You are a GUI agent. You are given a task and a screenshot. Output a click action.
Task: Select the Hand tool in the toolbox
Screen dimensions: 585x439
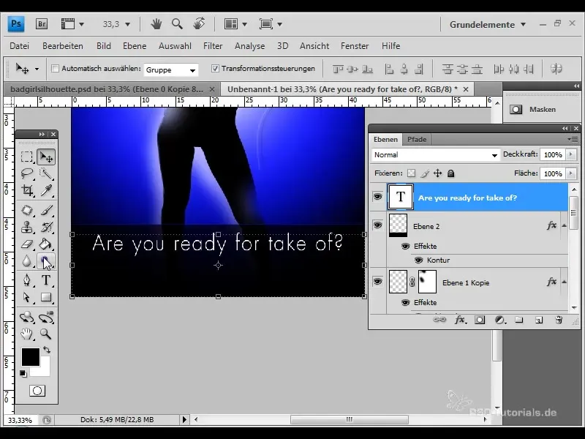coord(27,334)
